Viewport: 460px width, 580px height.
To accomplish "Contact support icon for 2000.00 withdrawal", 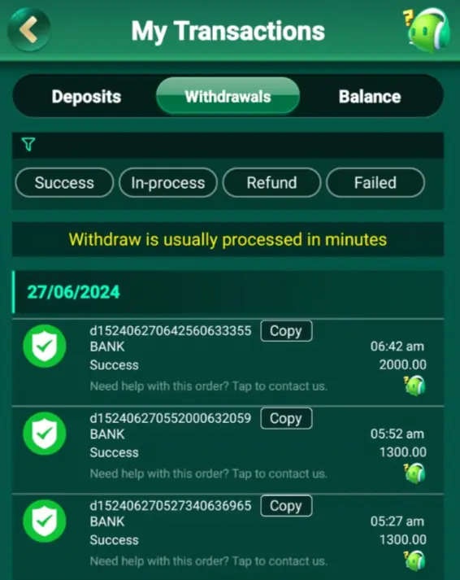I will coord(414,386).
